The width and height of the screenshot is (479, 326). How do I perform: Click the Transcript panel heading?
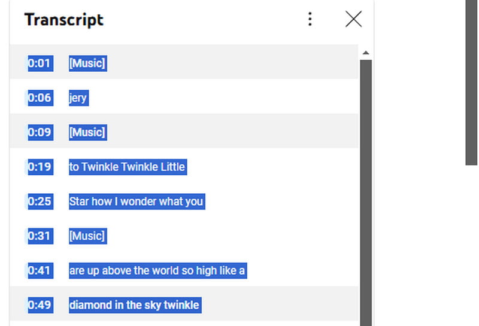coord(64,20)
